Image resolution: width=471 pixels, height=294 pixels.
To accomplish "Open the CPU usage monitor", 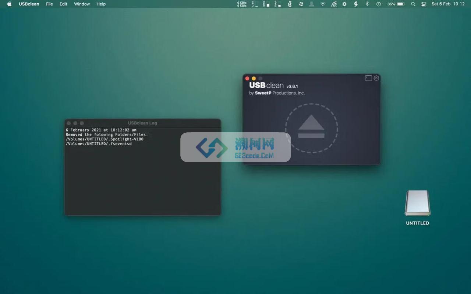I will 255,4.
